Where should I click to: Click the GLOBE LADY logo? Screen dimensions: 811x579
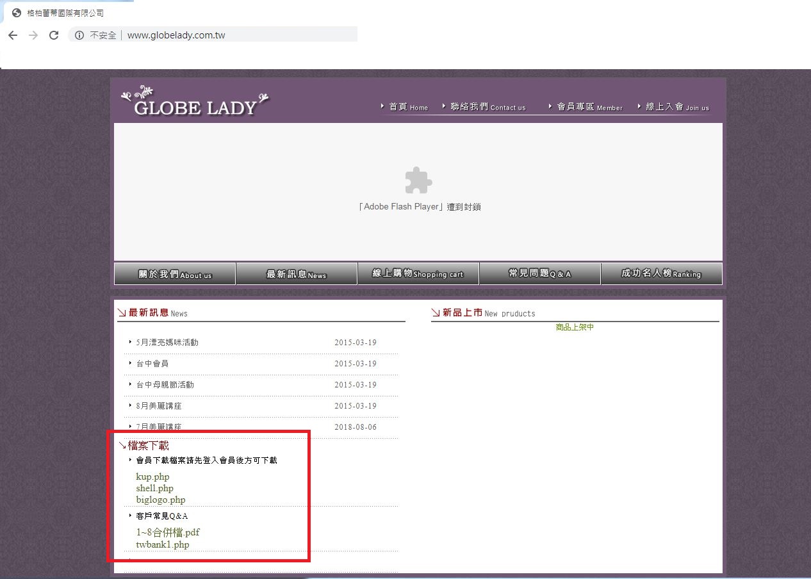coord(195,101)
